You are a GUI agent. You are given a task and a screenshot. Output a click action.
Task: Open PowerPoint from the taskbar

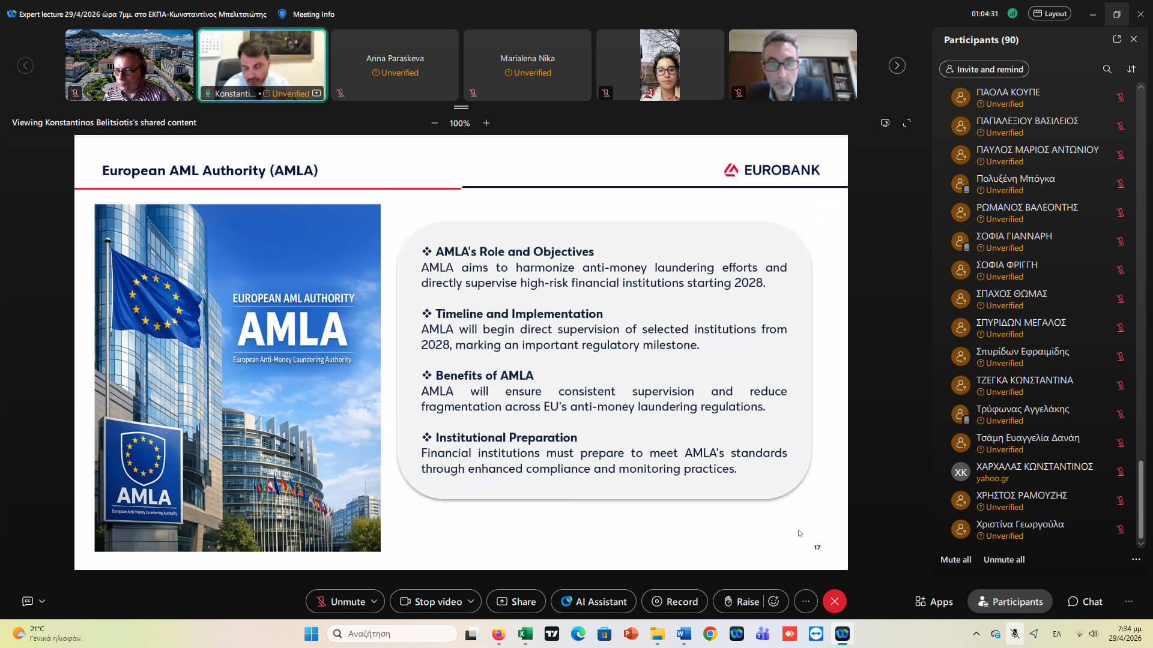point(631,634)
